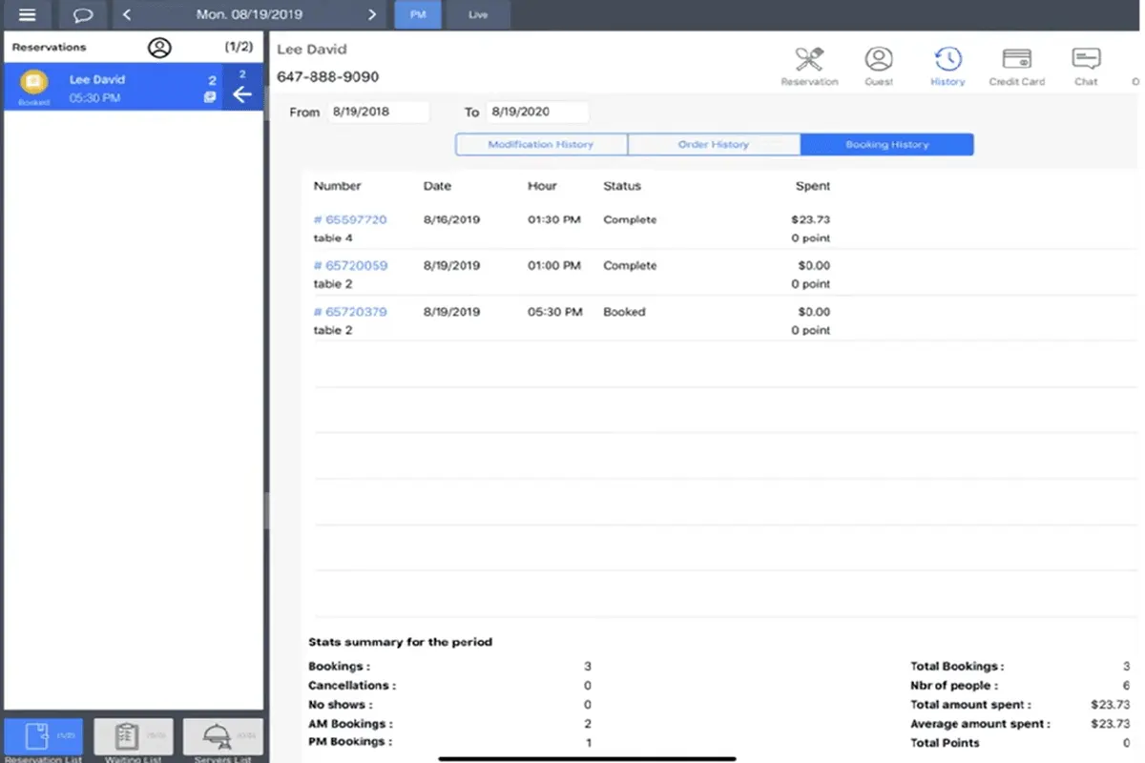The image size is (1145, 763).
Task: Edit the To date field 8/19/2020
Action: click(537, 112)
